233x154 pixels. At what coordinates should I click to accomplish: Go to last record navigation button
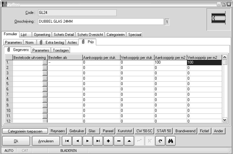(x=98, y=141)
